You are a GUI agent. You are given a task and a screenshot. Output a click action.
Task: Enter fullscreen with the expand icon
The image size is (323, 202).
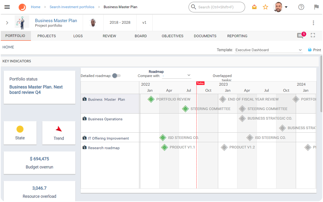[x=313, y=36]
